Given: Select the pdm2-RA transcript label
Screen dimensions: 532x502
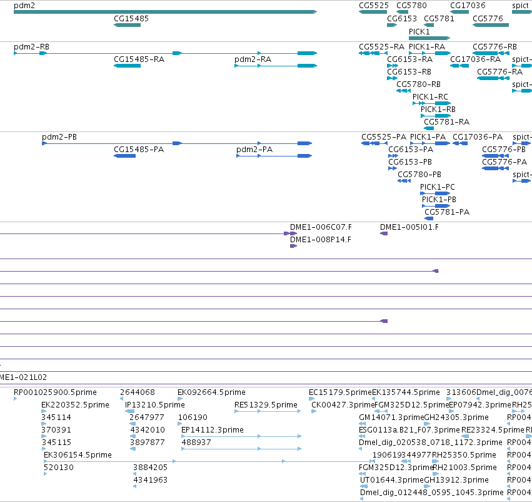Looking at the screenshot, I should click(253, 59).
